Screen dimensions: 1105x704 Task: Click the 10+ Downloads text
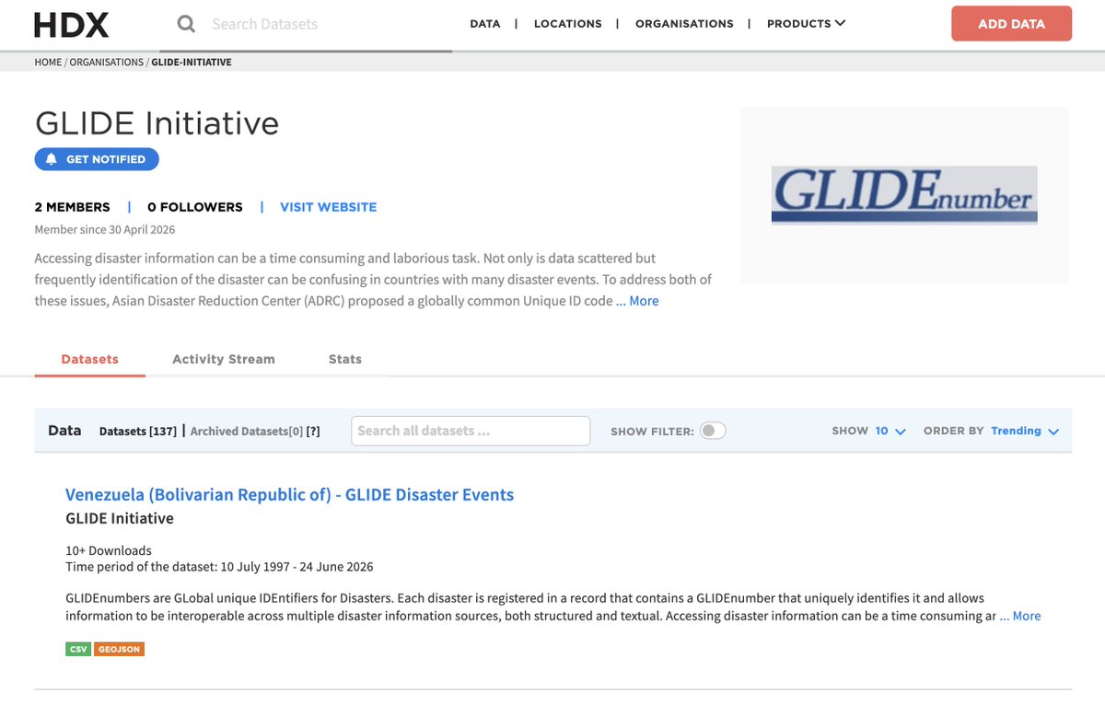109,550
